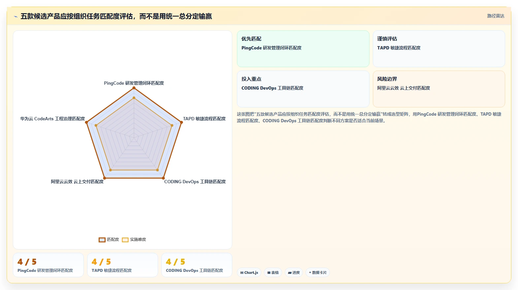The height and width of the screenshot is (290, 518).
Task: Click the 进度 tag
Action: pos(294,273)
